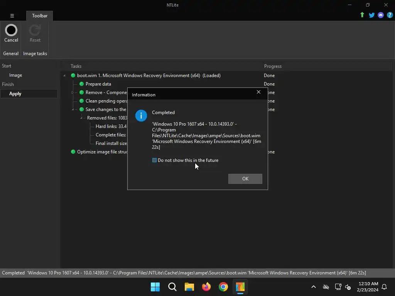This screenshot has width=395, height=296.
Task: Click Done progress of boot.wim row
Action: (269, 76)
